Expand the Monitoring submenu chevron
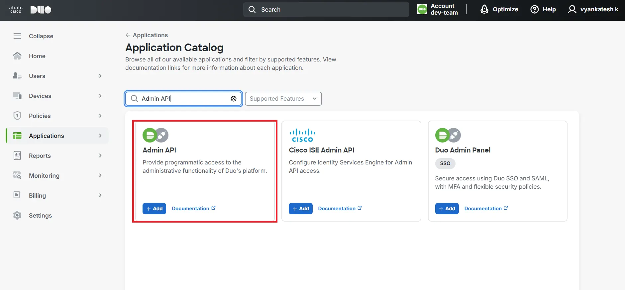625x290 pixels. click(100, 175)
